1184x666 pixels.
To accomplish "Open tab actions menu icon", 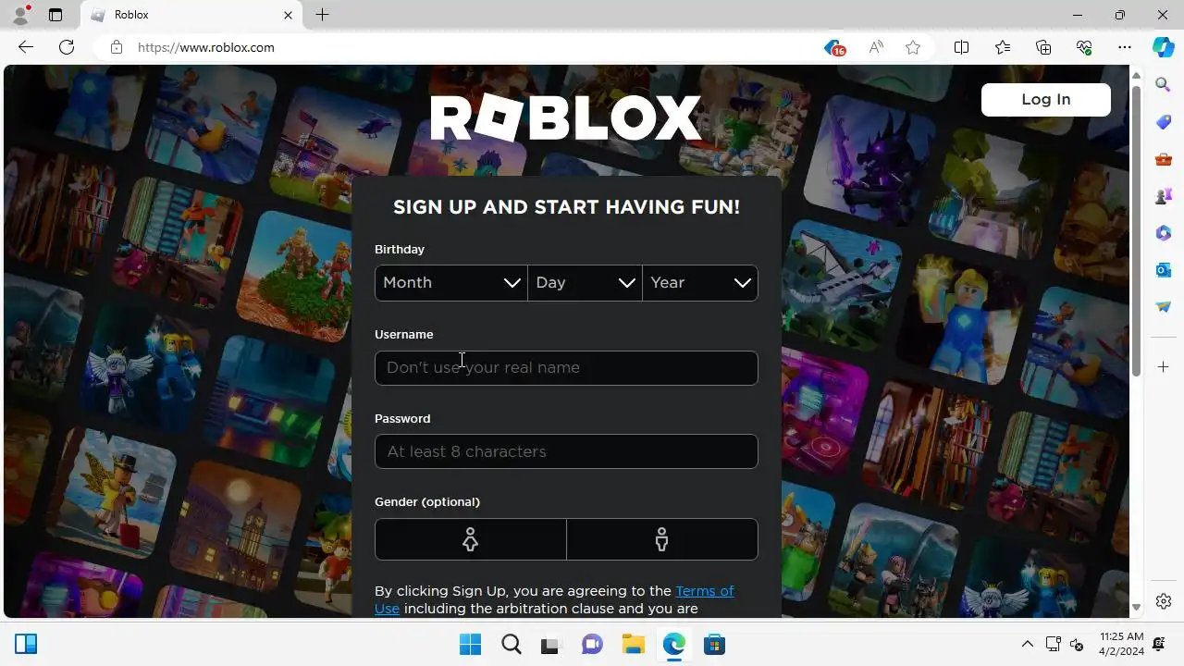I will [55, 15].
